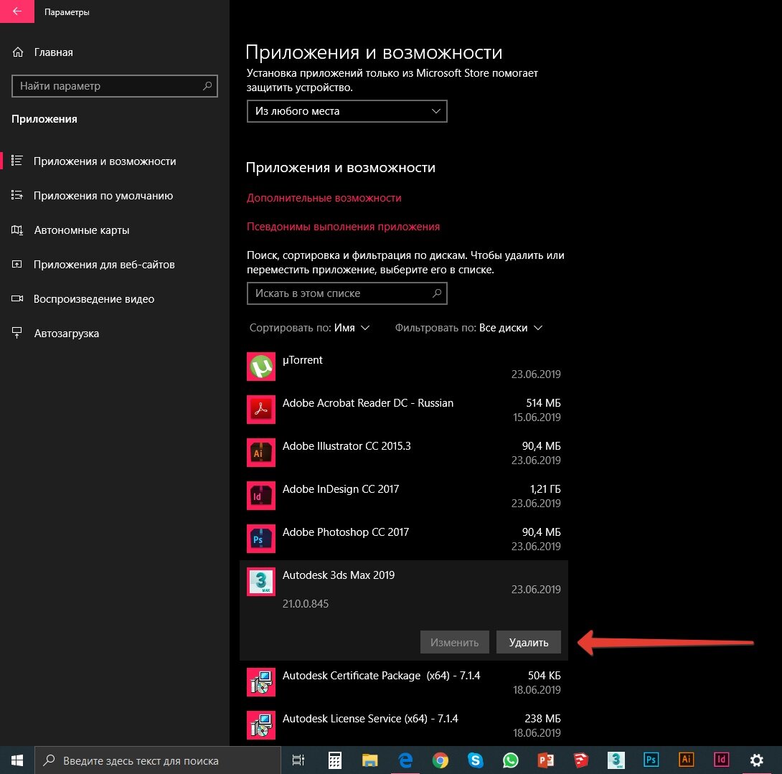
Task: Click version number 21.0.0.845
Action: (x=306, y=603)
